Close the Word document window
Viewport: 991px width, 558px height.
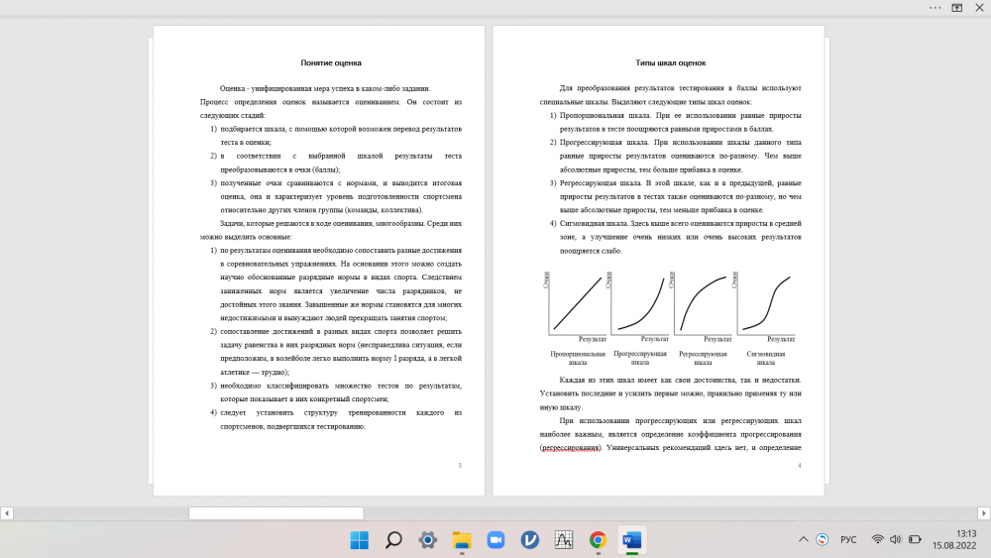(x=979, y=7)
